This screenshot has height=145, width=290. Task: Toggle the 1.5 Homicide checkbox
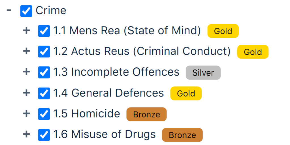pos(44,114)
